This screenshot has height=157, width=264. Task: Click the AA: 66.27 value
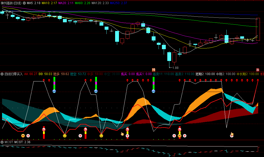point(31,74)
